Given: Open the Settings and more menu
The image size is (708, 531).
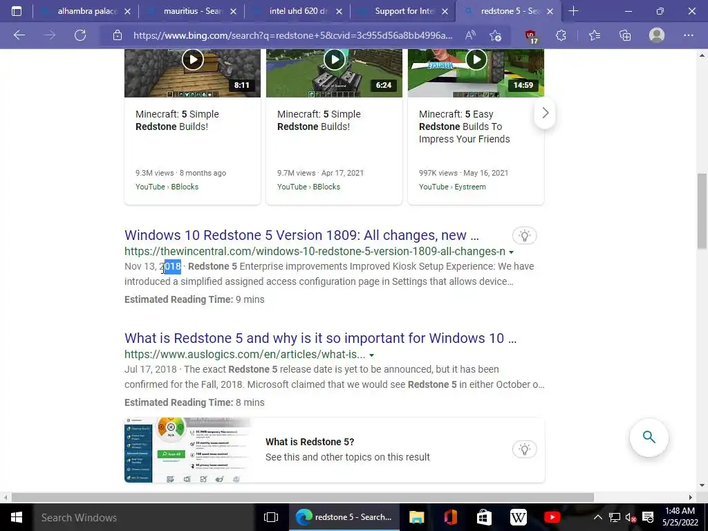Looking at the screenshot, I should [688, 35].
